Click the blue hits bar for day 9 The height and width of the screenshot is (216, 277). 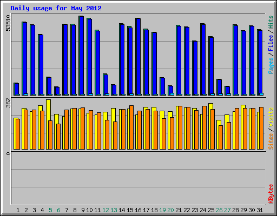tap(82, 56)
